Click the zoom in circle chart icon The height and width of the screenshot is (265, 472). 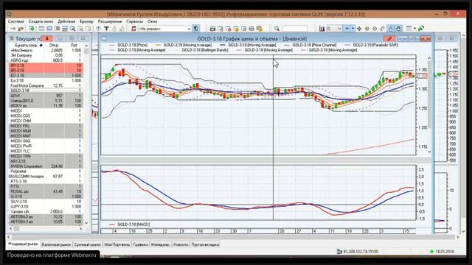(x=367, y=29)
